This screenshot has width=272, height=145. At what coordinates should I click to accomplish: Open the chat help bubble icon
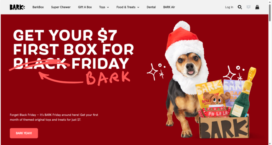coord(249,7)
